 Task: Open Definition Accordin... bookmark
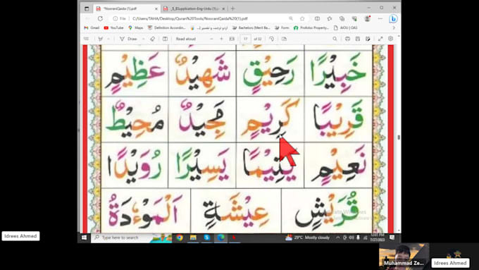[x=166, y=27]
